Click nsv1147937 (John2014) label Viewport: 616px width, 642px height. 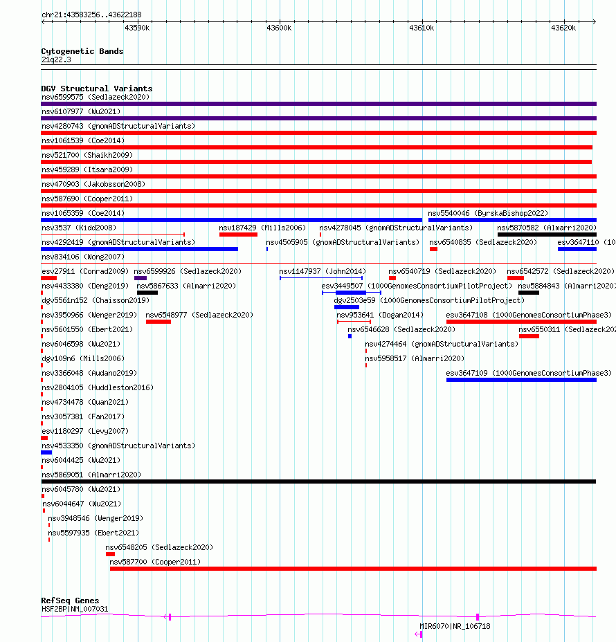(323, 271)
